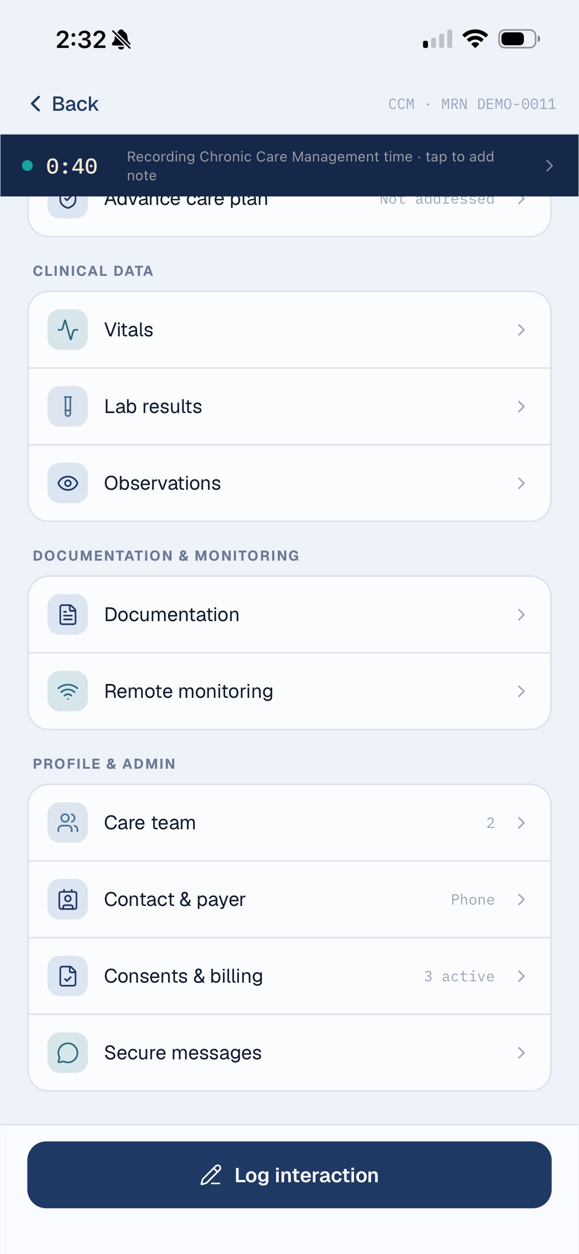Screen dimensions: 579x1254
Task: Open the Vitals row
Action: pyautogui.click(x=289, y=330)
